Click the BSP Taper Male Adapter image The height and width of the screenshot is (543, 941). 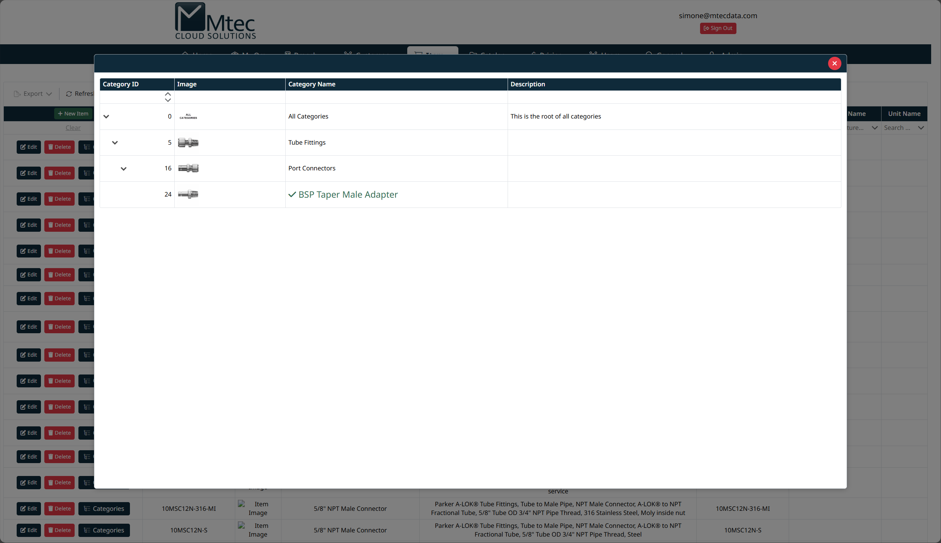188,195
